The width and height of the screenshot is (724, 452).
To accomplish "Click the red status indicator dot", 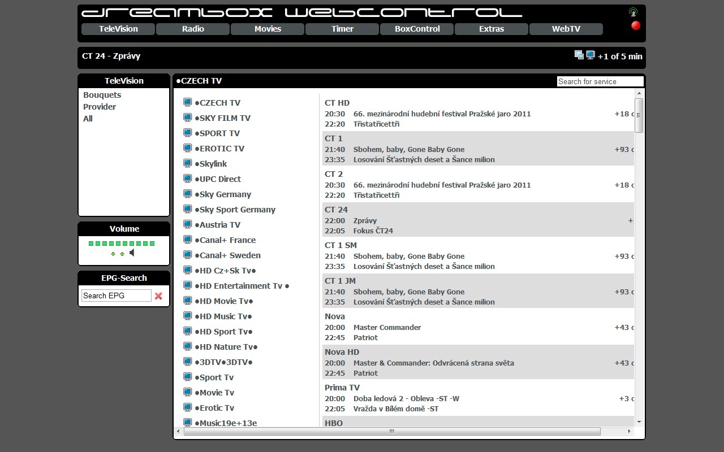I will click(636, 25).
